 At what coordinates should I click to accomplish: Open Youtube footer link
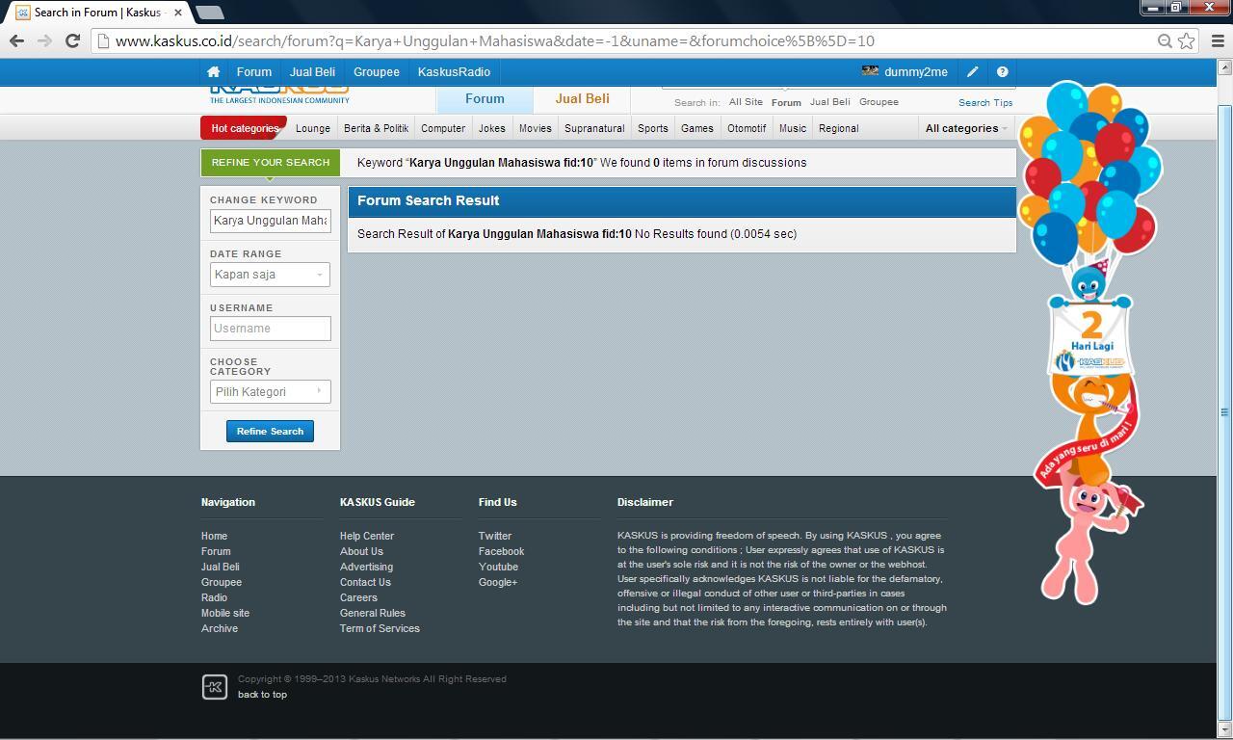[498, 567]
